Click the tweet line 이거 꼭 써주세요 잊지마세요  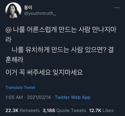[44, 72]
